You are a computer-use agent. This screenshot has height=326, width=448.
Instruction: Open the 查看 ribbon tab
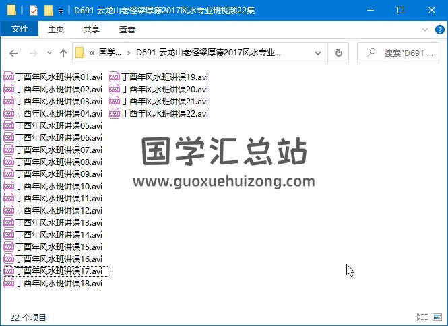(127, 29)
